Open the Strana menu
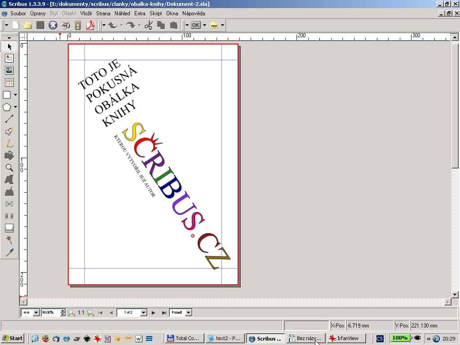The width and height of the screenshot is (460, 345). (103, 13)
